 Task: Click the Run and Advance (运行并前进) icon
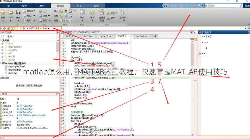tap(102, 12)
